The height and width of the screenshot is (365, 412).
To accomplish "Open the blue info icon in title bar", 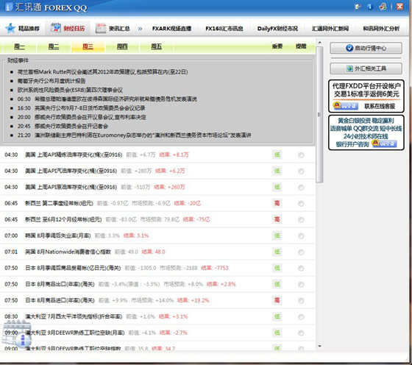I will pyautogui.click(x=370, y=7).
